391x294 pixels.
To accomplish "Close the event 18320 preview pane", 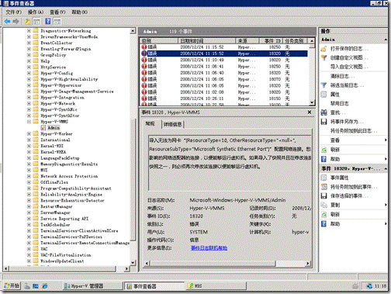I will pos(310,112).
